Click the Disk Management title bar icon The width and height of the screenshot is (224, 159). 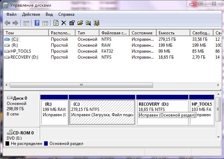tap(5, 5)
